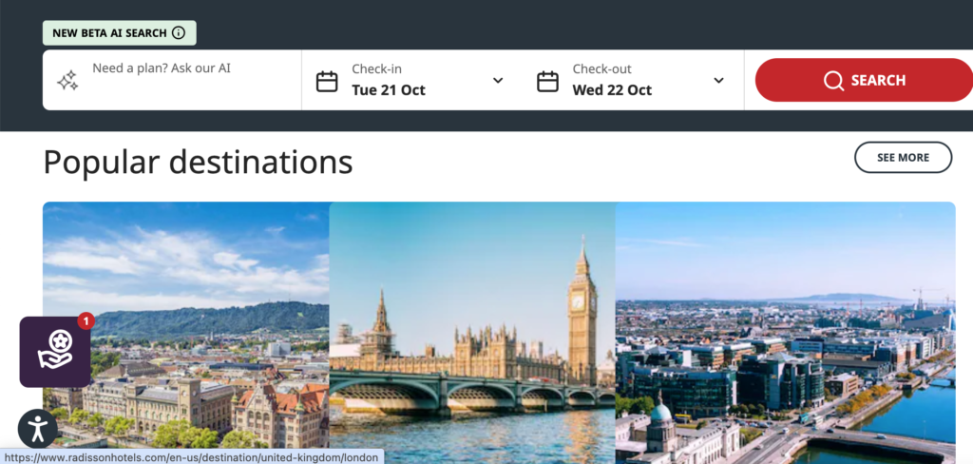Click the SEARCH button text

[x=878, y=81]
